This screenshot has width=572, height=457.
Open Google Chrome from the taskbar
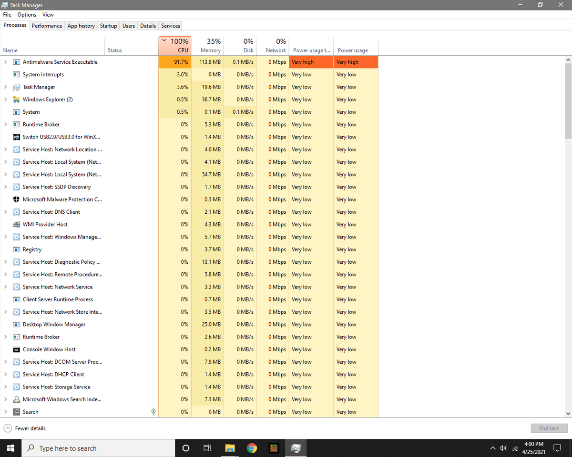252,448
